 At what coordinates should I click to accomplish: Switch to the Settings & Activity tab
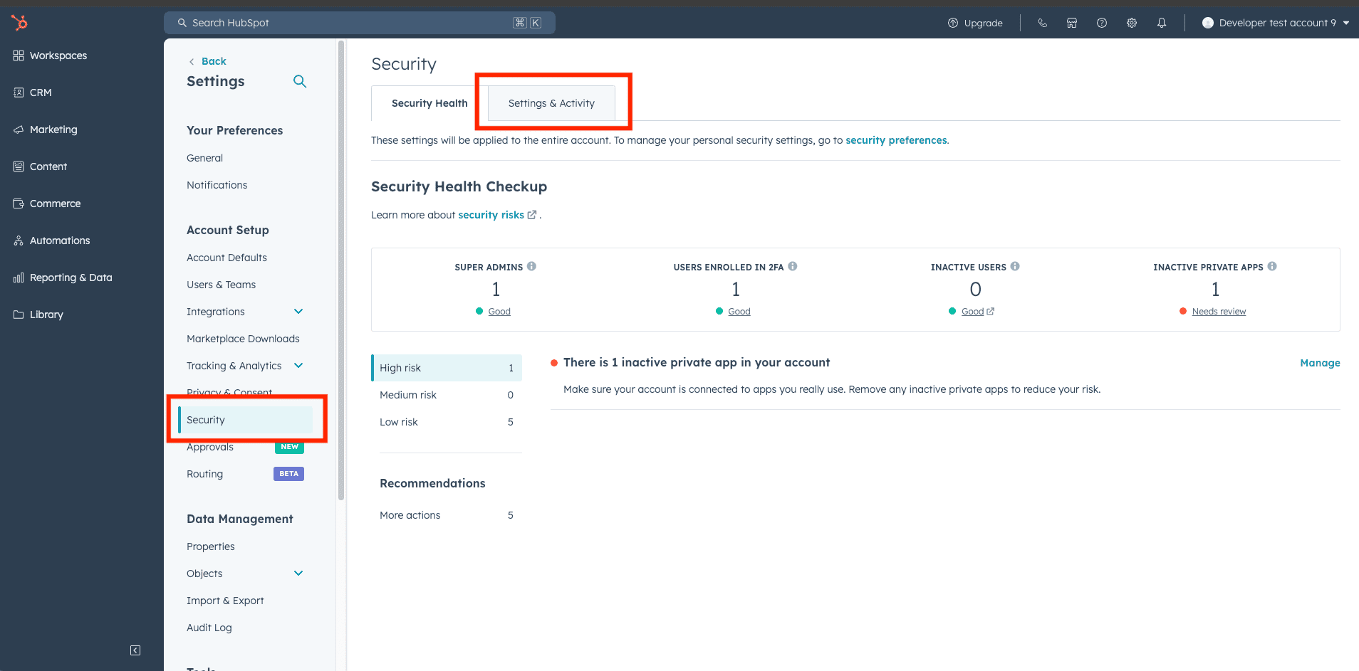click(x=551, y=102)
